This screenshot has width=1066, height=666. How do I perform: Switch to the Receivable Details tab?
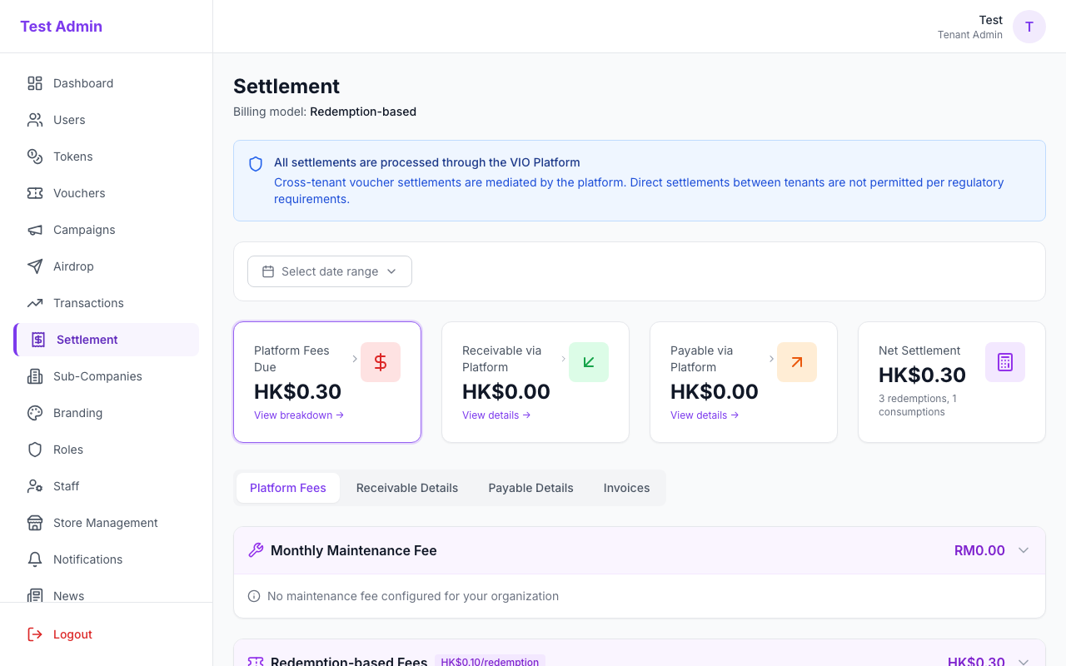point(407,488)
